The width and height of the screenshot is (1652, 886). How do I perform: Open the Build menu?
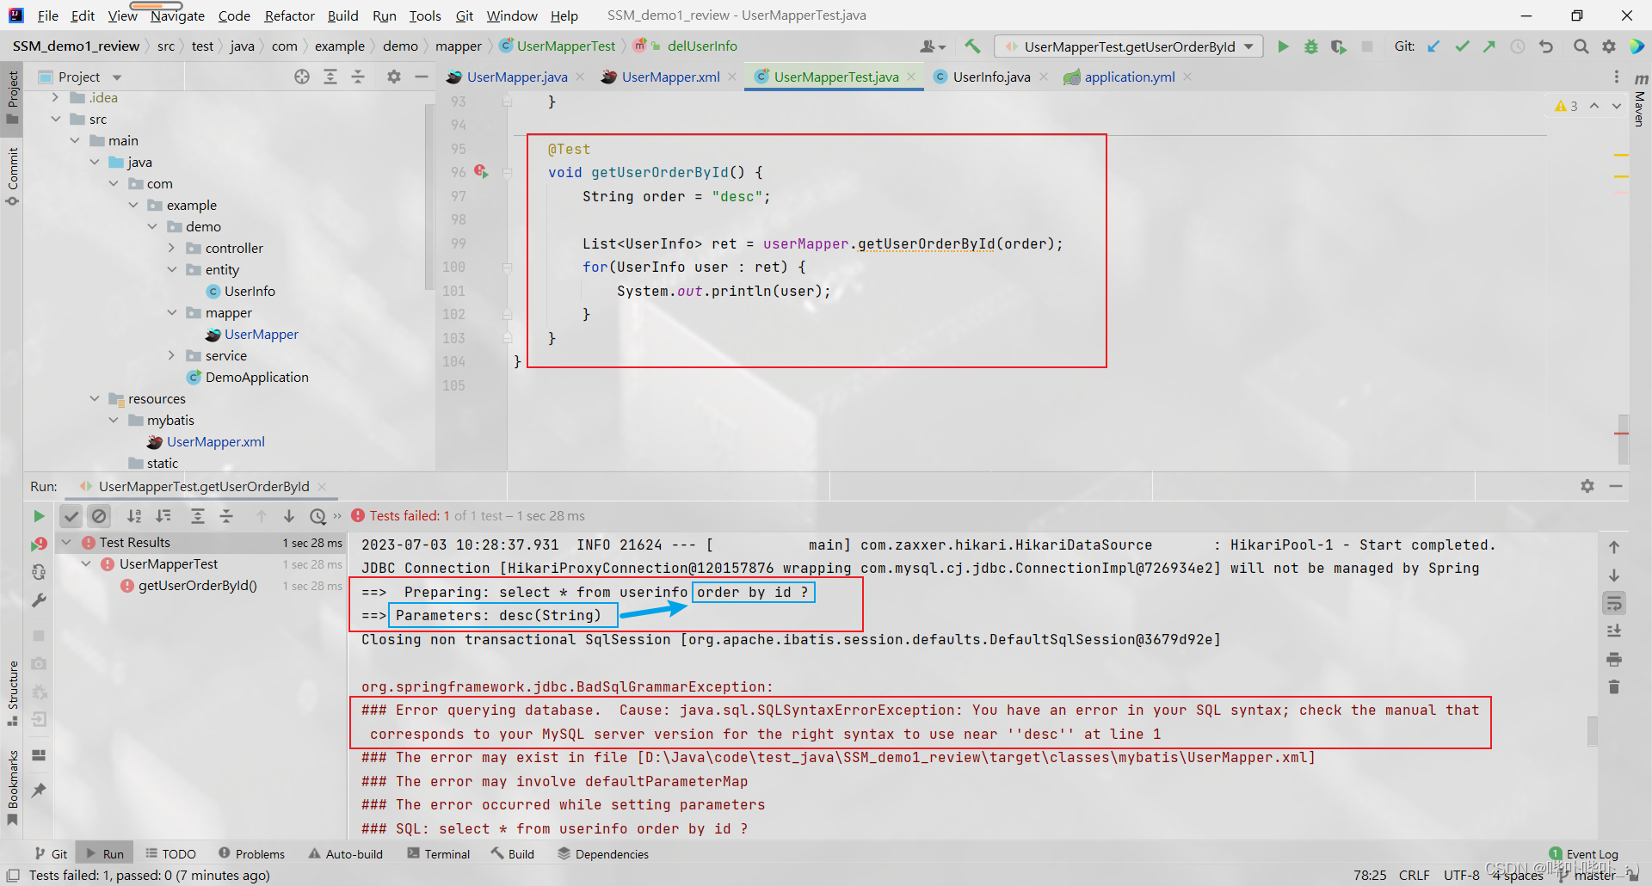tap(342, 15)
